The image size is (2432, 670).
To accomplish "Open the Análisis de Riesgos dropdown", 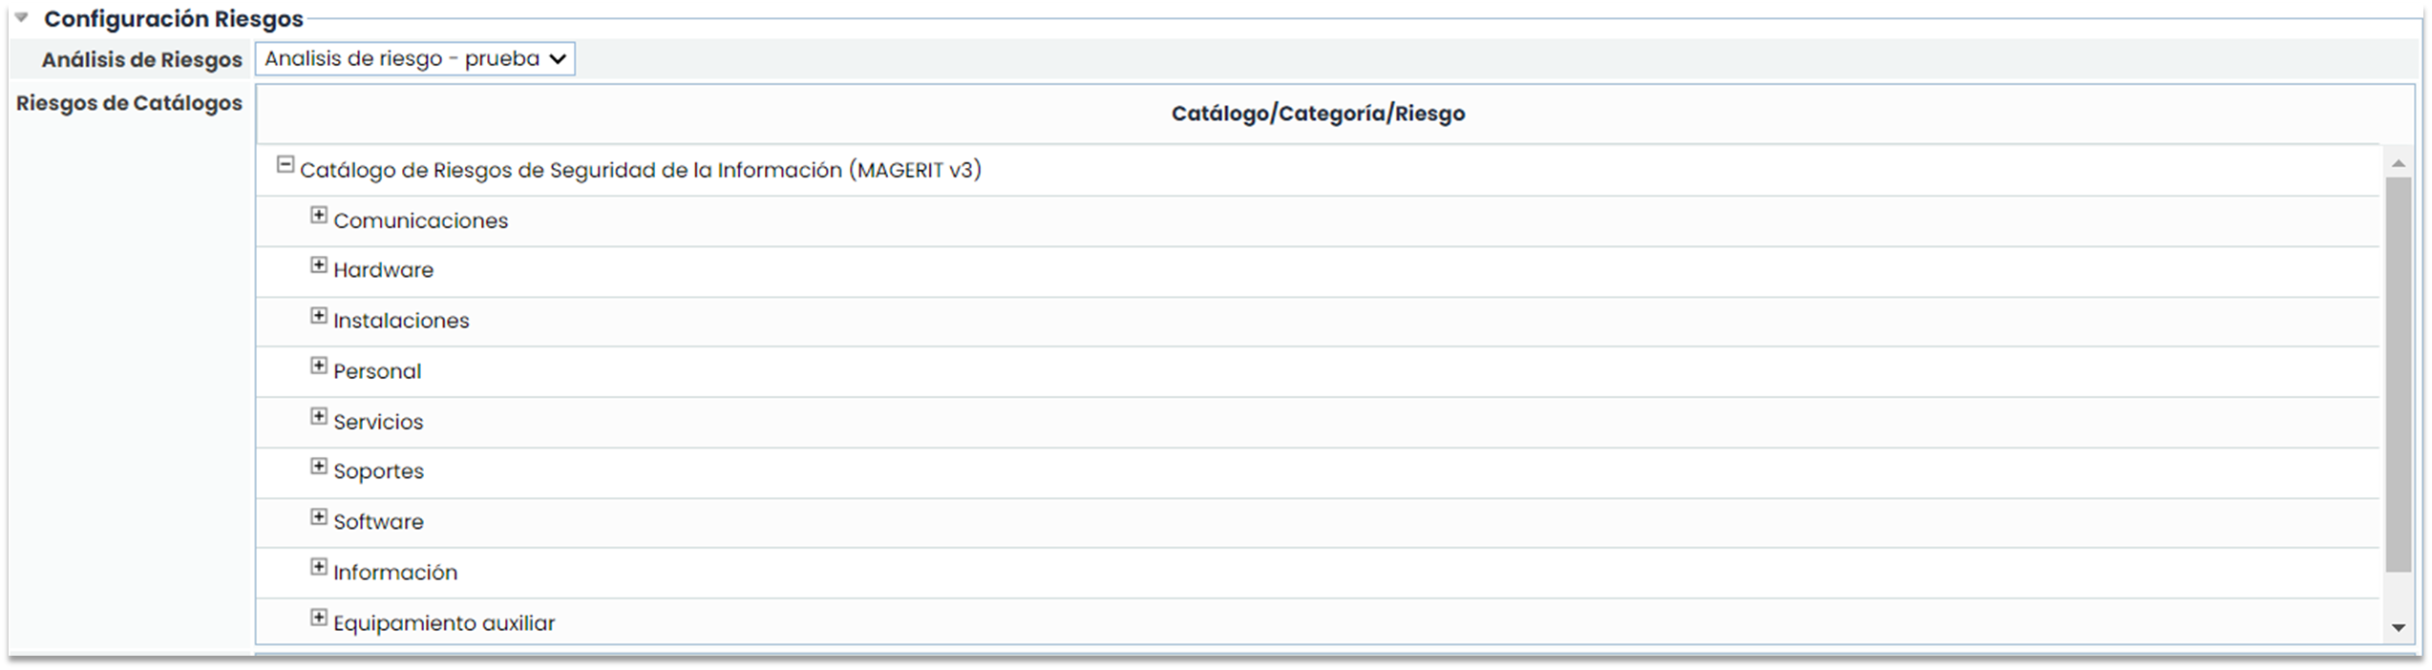I will pyautogui.click(x=414, y=59).
